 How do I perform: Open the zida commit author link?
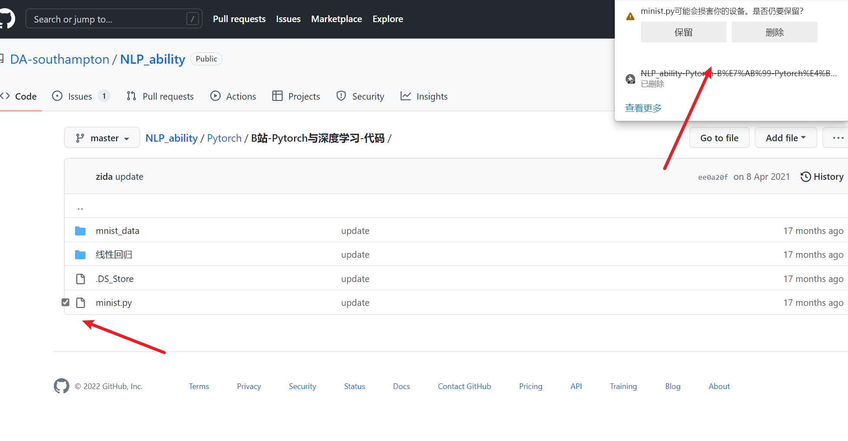pos(104,177)
